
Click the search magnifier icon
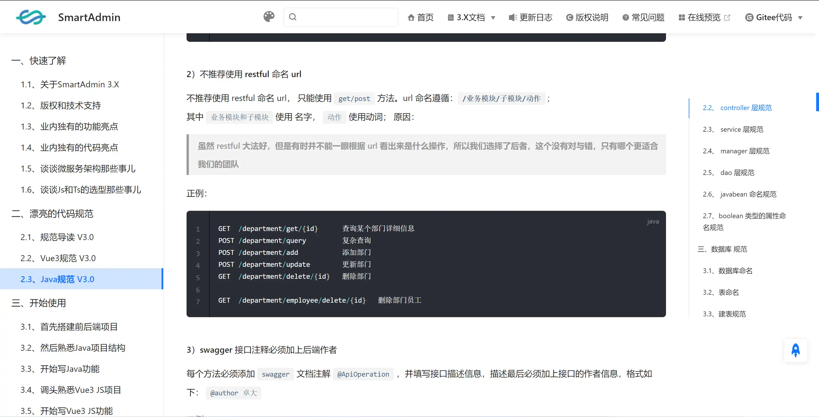[293, 17]
